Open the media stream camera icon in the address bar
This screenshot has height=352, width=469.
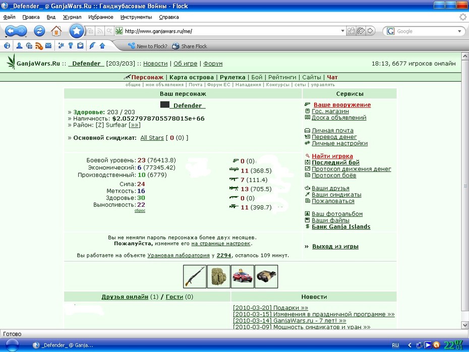90,31
